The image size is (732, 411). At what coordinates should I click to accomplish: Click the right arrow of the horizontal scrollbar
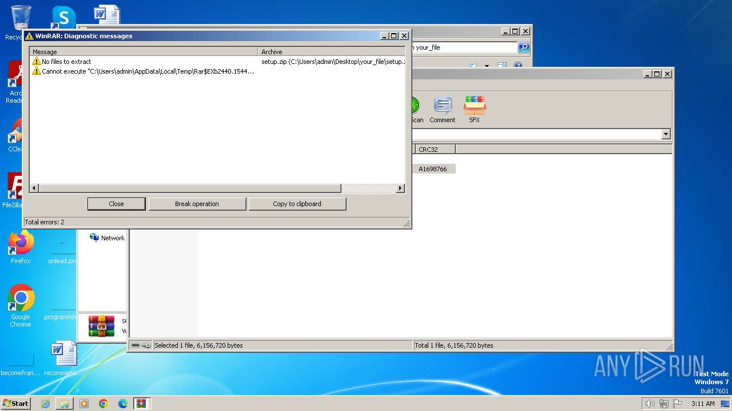[x=400, y=188]
